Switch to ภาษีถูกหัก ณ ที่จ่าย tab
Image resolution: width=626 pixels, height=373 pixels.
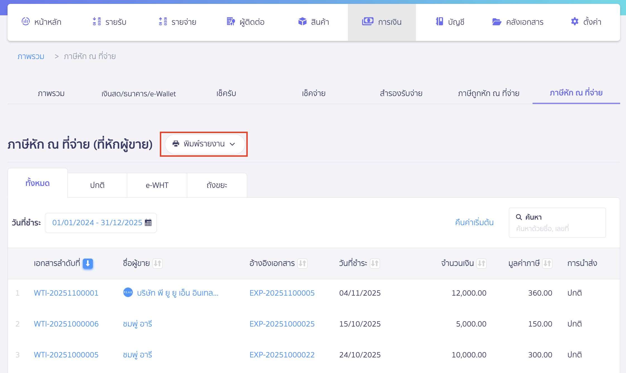488,93
